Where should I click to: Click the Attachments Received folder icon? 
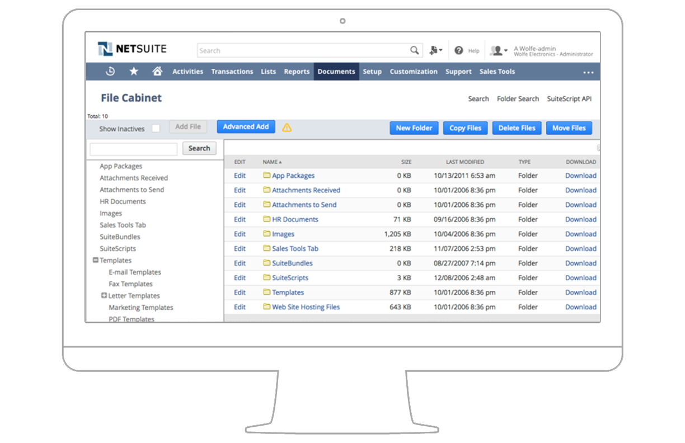pos(267,190)
